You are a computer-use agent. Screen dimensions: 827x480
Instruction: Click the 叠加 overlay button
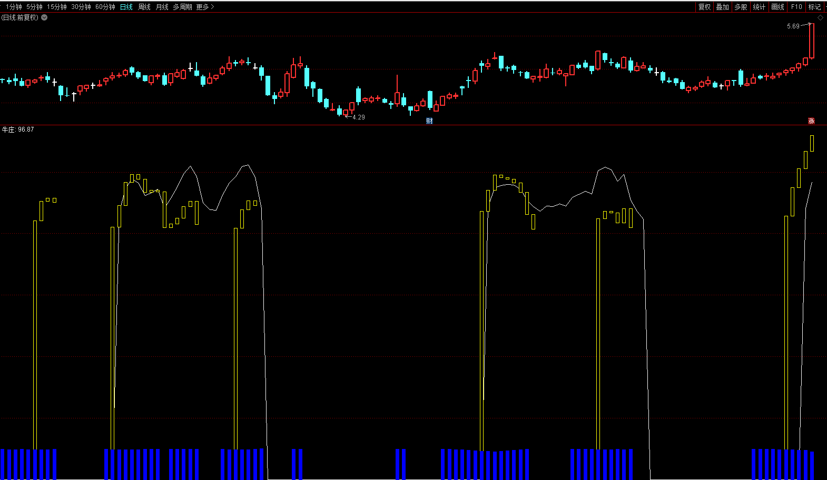[x=722, y=7]
